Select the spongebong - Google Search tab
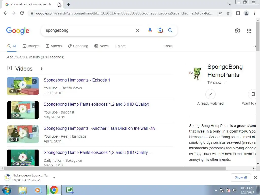260x195 pixels. pyautogui.click(x=31, y=5)
